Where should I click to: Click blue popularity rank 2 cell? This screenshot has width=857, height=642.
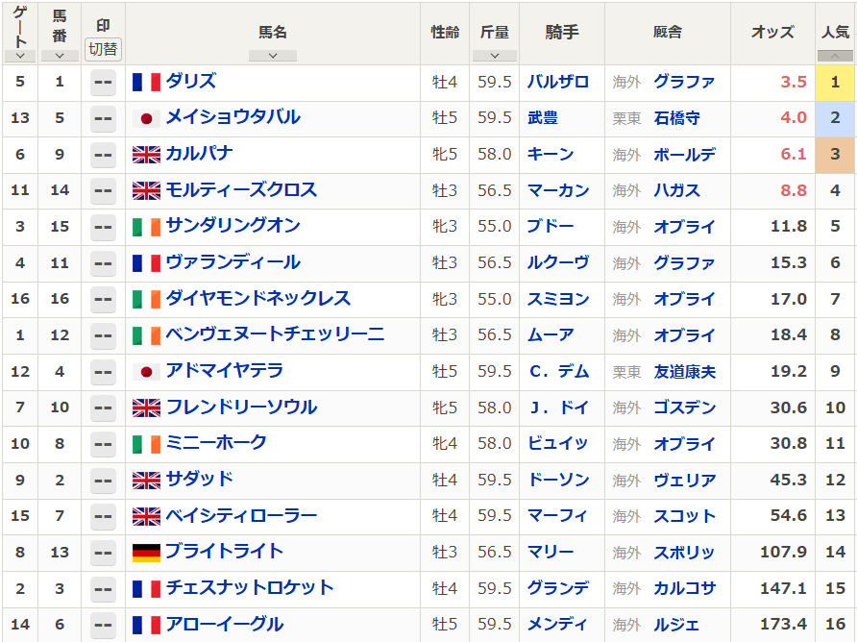click(x=835, y=118)
